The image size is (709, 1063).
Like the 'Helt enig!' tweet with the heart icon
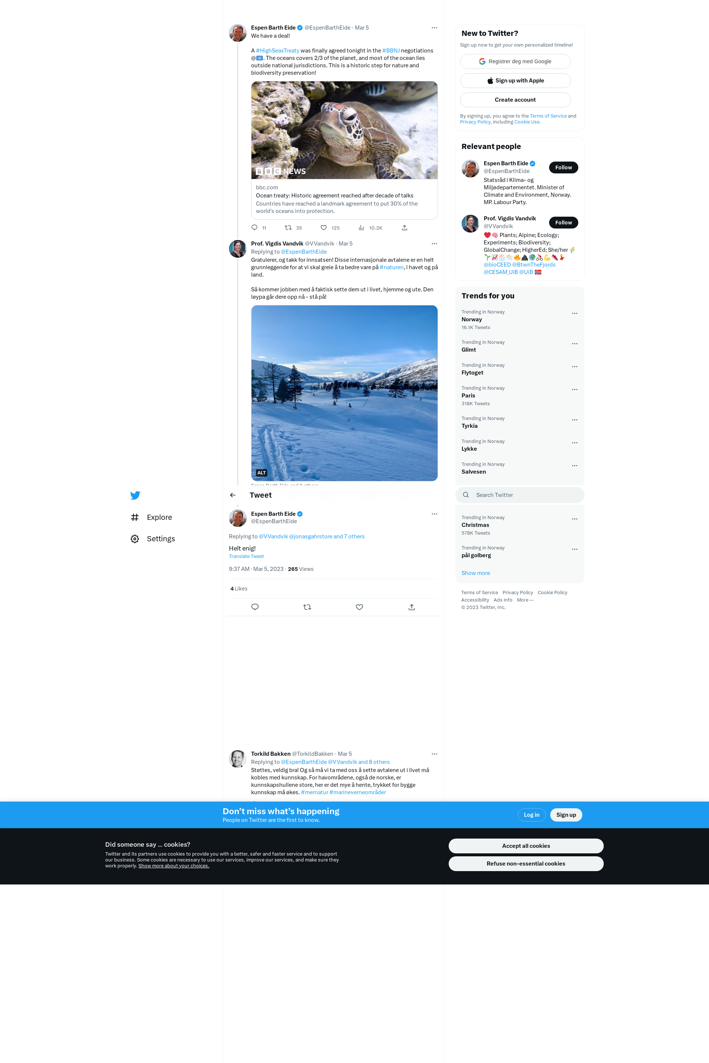[x=359, y=607]
